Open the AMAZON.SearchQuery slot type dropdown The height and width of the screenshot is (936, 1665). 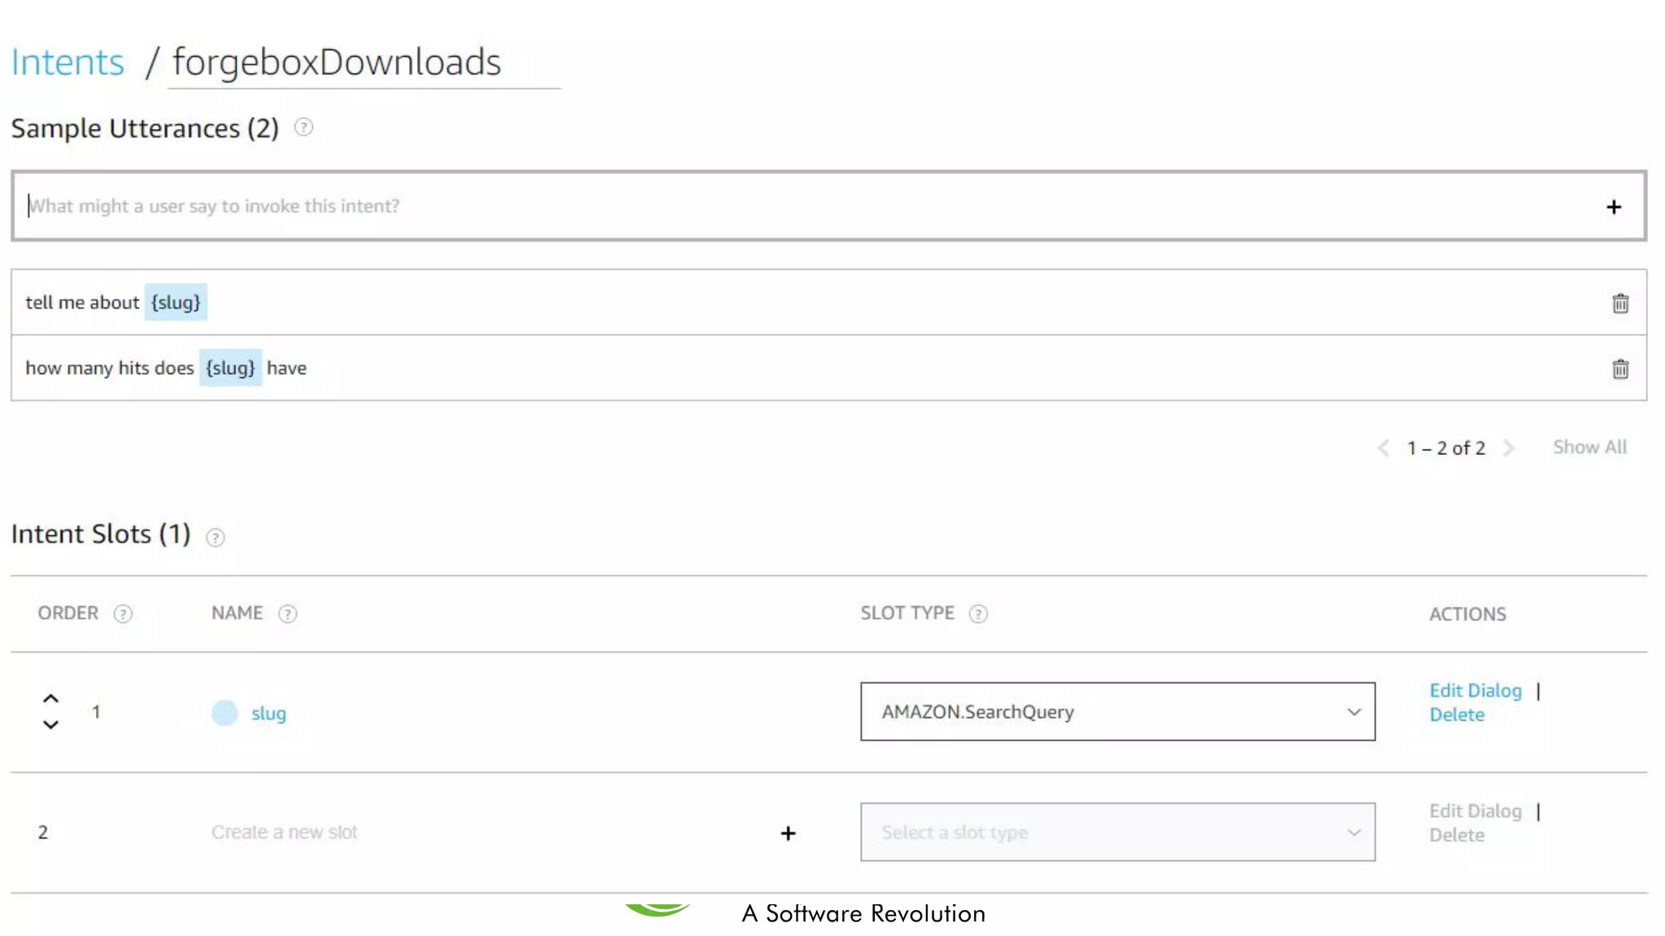(1117, 712)
